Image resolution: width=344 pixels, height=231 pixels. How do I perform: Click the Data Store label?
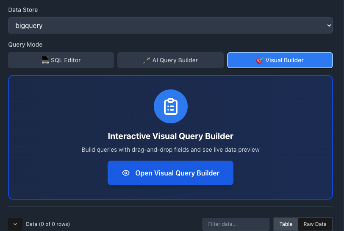(23, 10)
